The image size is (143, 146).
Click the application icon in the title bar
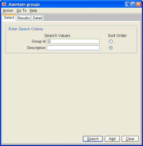[x=4, y=4]
